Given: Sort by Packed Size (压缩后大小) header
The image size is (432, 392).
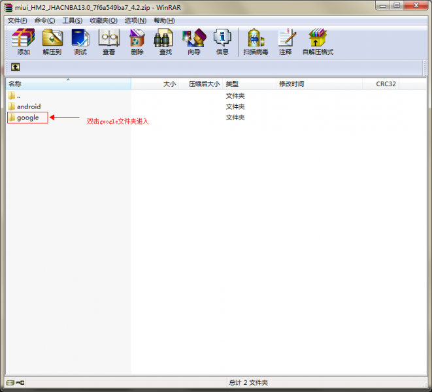Looking at the screenshot, I should click(201, 84).
